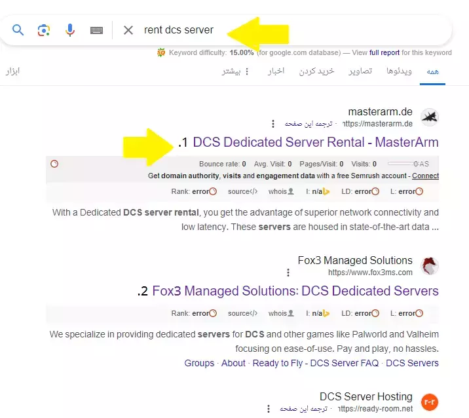The image size is (469, 418).
Task: Open options dots for ready-room.net result
Action: pyautogui.click(x=269, y=409)
